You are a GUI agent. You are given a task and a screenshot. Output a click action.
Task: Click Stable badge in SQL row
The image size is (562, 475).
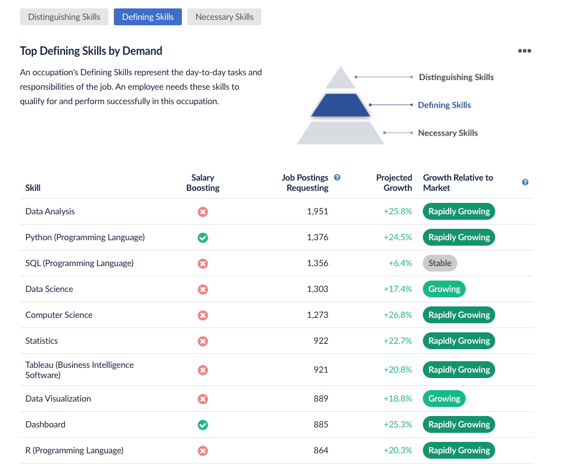440,263
